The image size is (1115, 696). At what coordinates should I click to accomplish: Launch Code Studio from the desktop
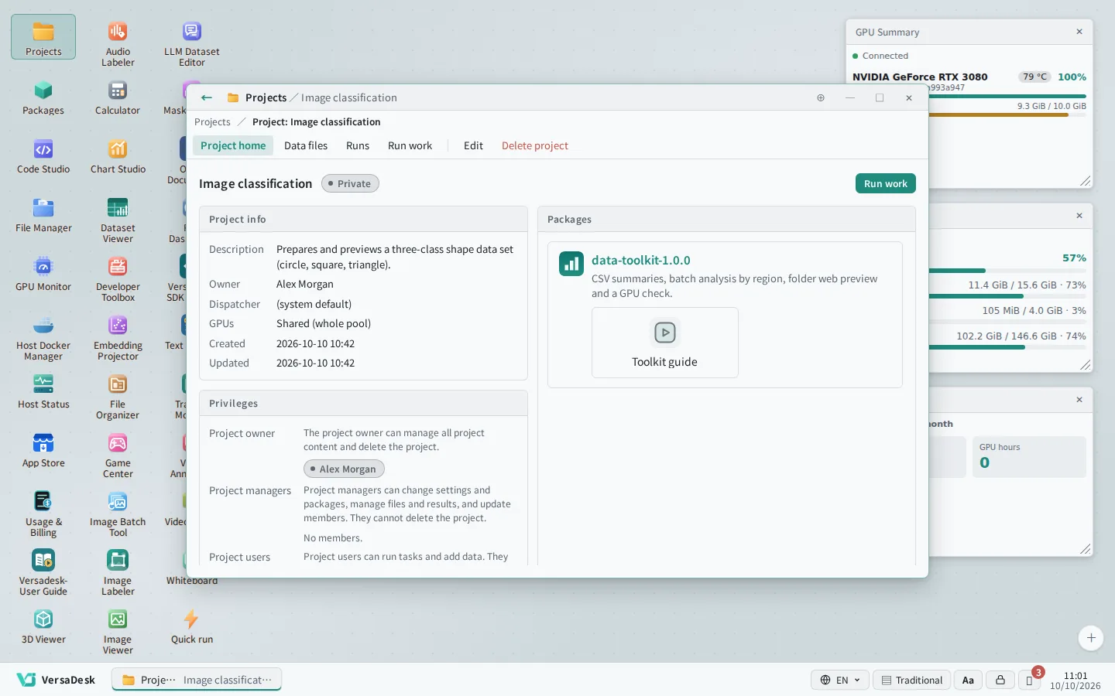point(43,157)
